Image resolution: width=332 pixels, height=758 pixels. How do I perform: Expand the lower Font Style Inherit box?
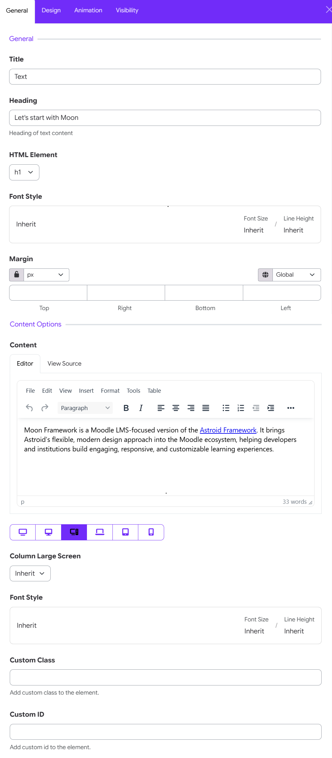pyautogui.click(x=166, y=626)
